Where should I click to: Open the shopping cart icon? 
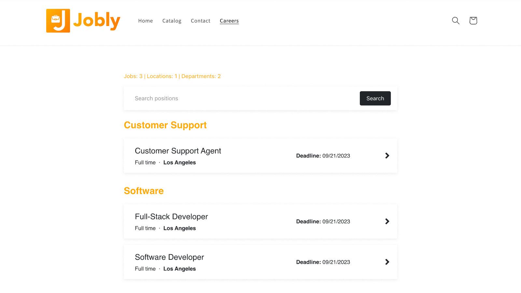pos(473,21)
